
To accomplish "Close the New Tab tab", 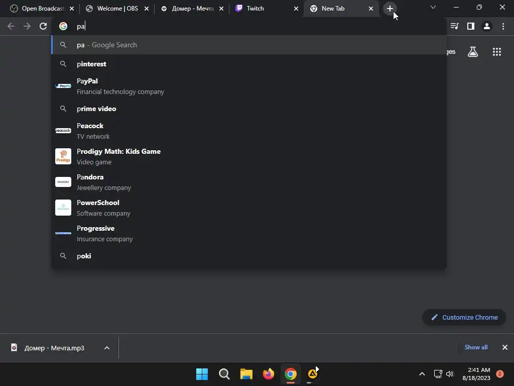I will pyautogui.click(x=371, y=9).
